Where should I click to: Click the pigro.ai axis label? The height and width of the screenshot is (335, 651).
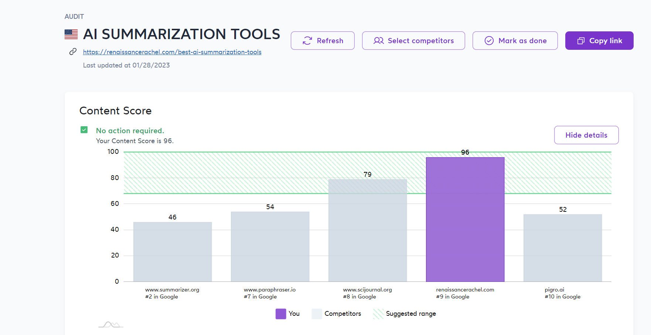point(555,290)
